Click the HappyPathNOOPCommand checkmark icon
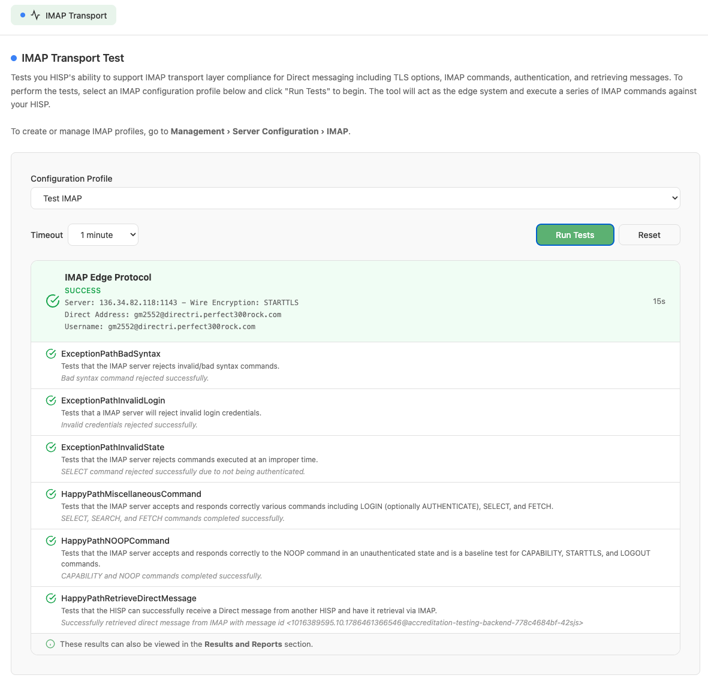Screen dimensions: 708x681 (x=51, y=541)
